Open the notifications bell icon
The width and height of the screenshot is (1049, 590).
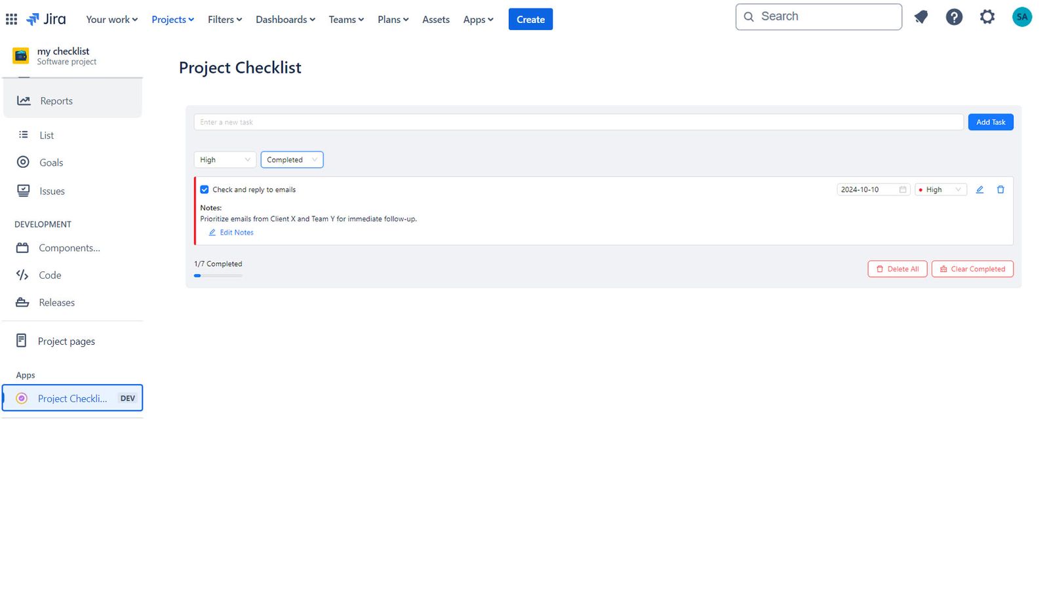921,17
